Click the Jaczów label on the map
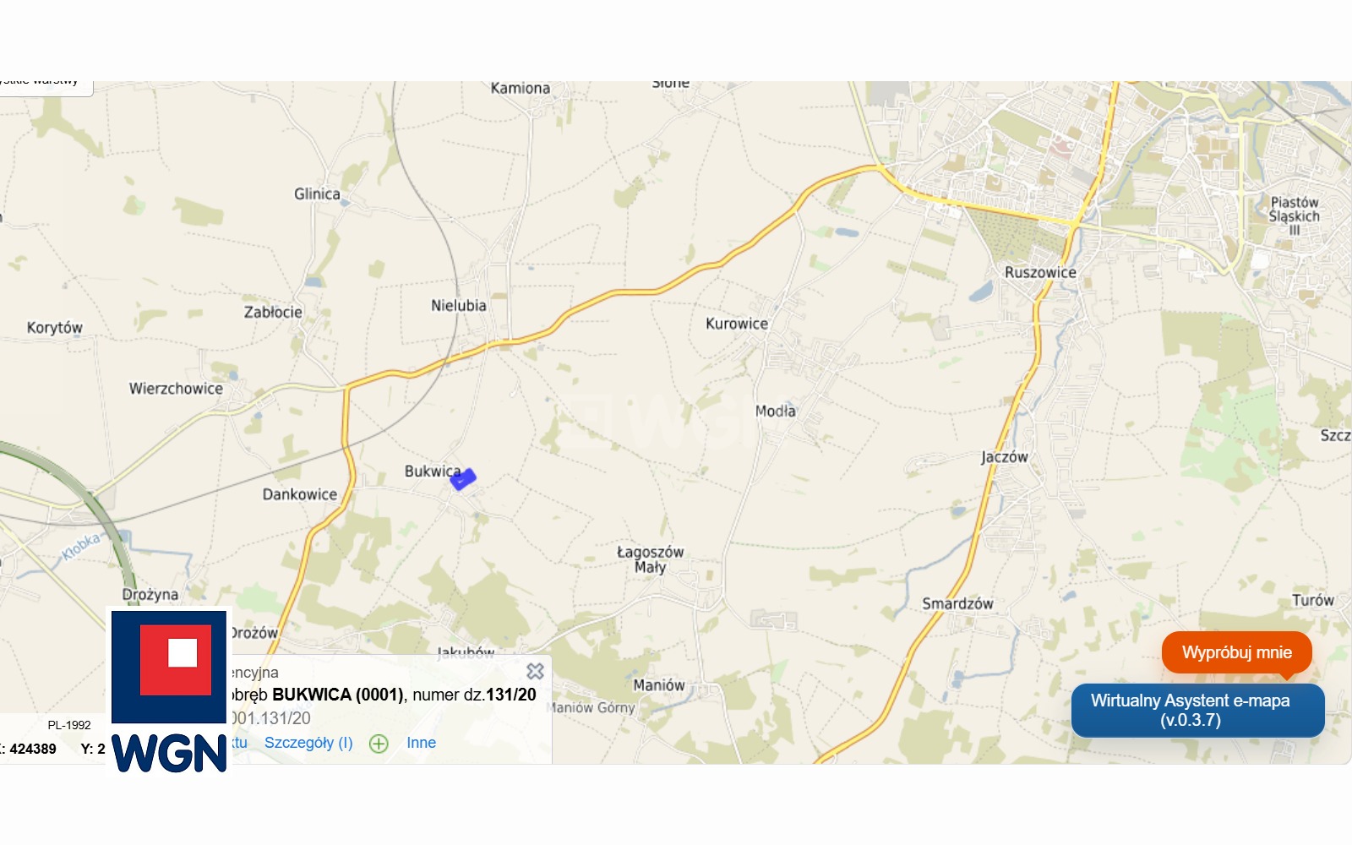The height and width of the screenshot is (845, 1352). tap(1005, 457)
